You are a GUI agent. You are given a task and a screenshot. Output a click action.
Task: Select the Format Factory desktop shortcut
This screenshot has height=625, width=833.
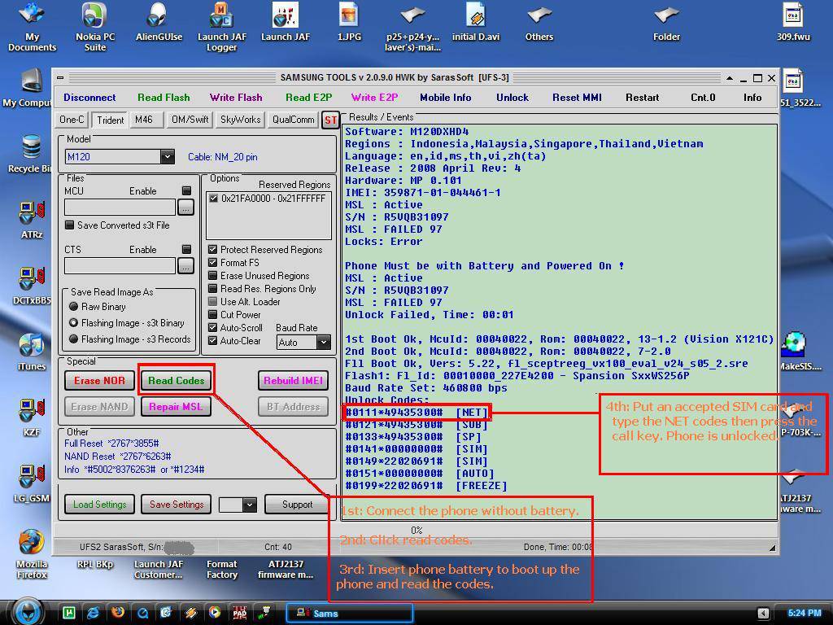pos(222,570)
